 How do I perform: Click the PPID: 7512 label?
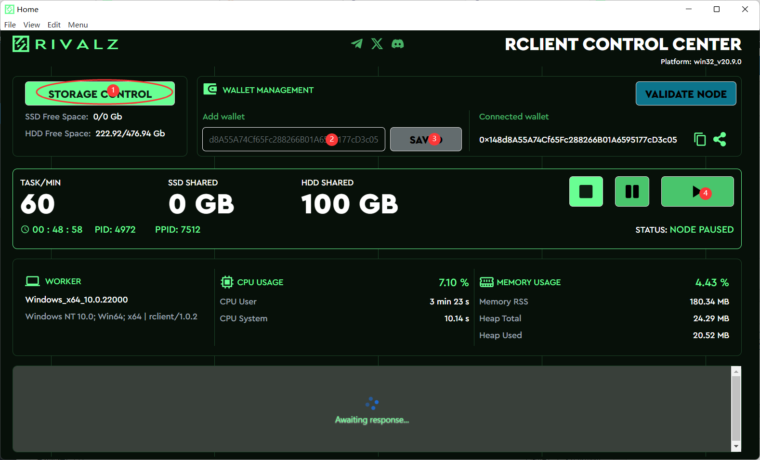point(178,230)
